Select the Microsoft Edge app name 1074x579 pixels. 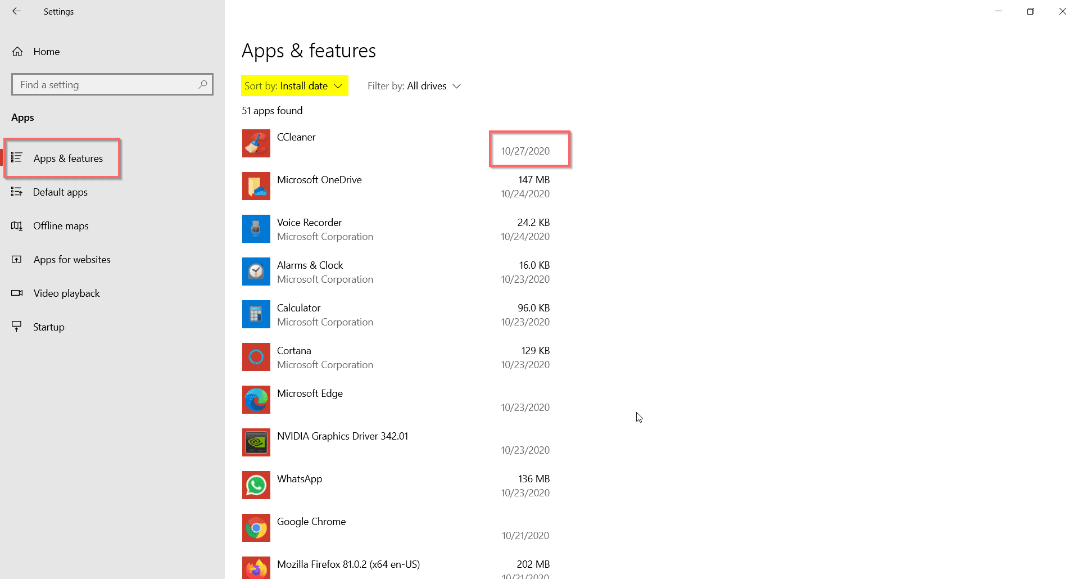coord(310,393)
